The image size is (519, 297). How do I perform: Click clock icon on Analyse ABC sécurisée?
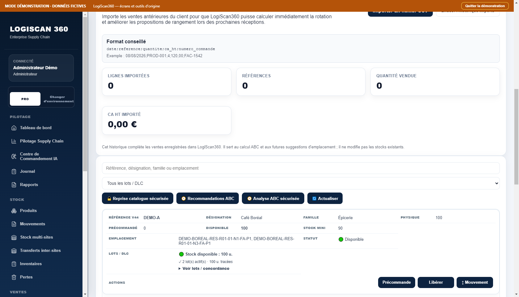(249, 198)
